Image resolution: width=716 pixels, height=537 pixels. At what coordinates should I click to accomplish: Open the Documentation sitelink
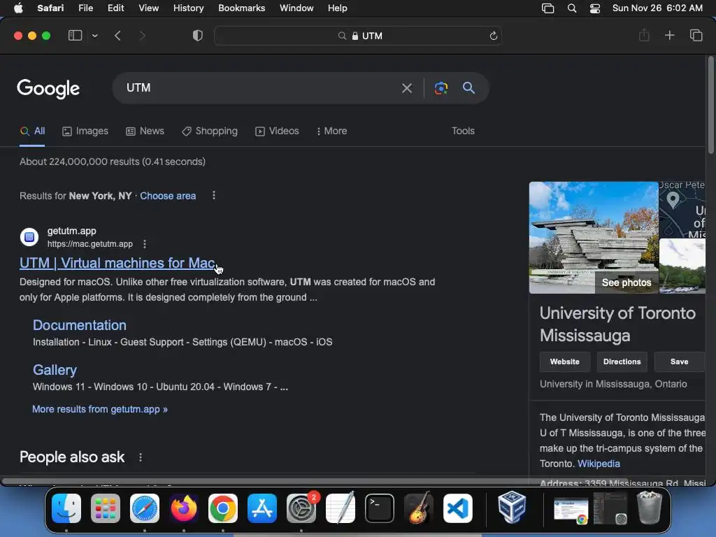coord(80,325)
